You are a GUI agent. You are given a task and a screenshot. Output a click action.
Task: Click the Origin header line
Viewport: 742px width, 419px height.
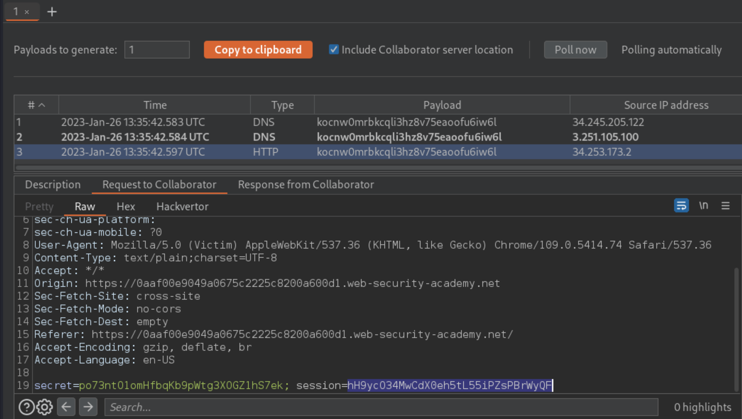click(x=267, y=283)
